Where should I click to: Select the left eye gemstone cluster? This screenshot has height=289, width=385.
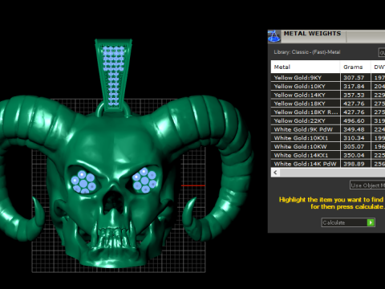click(x=83, y=182)
